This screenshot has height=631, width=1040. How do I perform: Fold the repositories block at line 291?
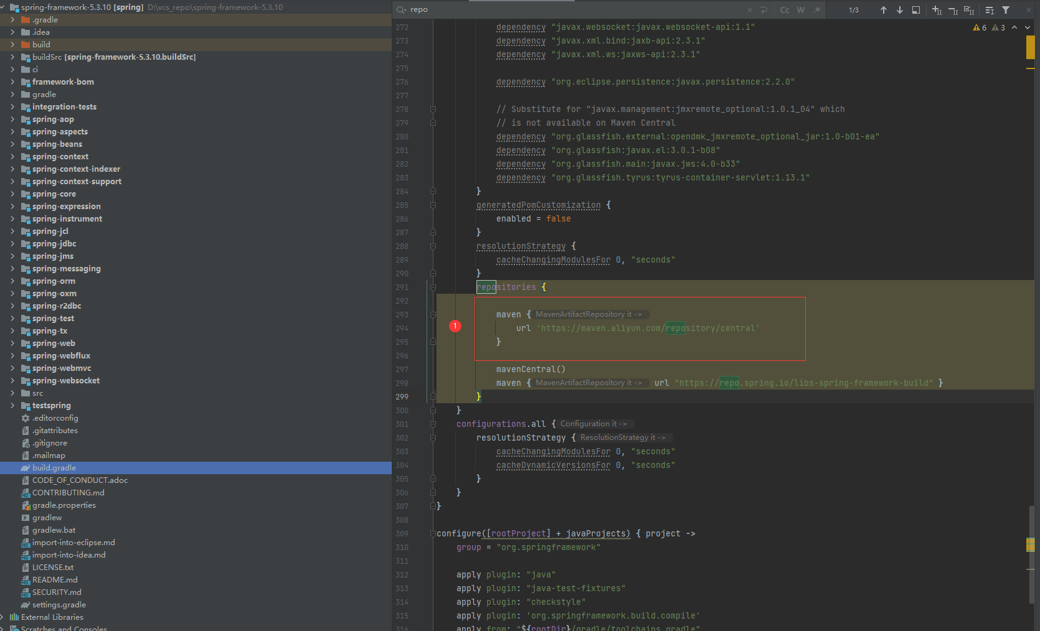tap(433, 287)
